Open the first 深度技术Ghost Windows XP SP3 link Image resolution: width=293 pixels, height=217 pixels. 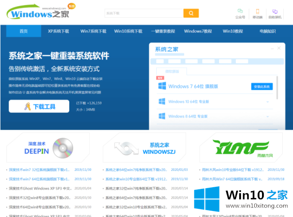tap(40, 189)
